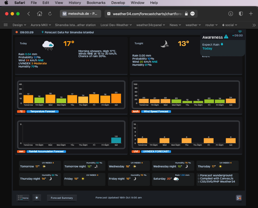The height and width of the screenshot is (208, 258).
Task: Click the UVINDEX FORECAST label
Action: 156,151
